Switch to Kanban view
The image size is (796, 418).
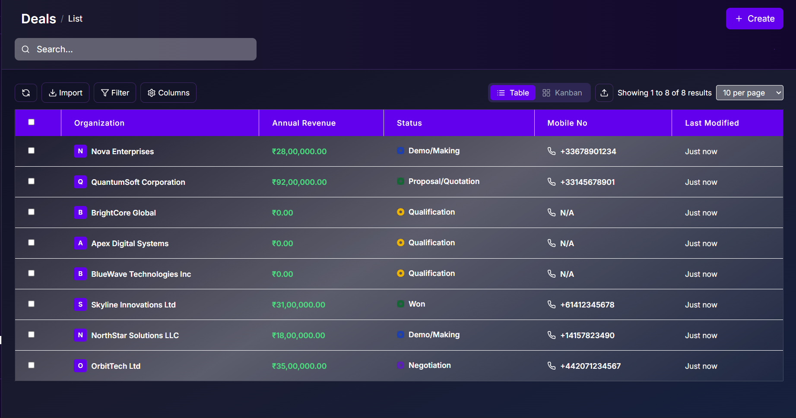(562, 93)
